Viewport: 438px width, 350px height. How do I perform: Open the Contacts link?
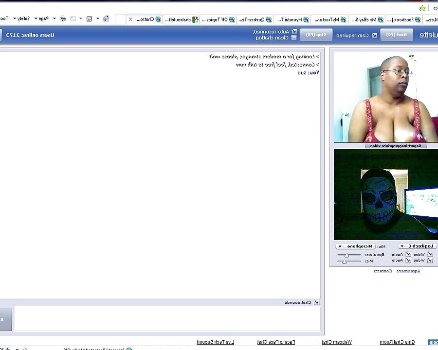point(383,271)
